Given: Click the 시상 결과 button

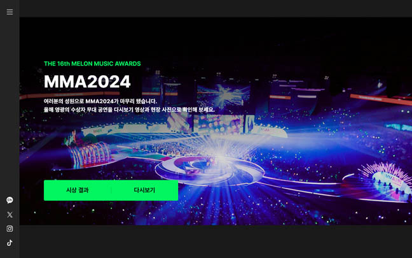Looking at the screenshot, I should (x=78, y=190).
